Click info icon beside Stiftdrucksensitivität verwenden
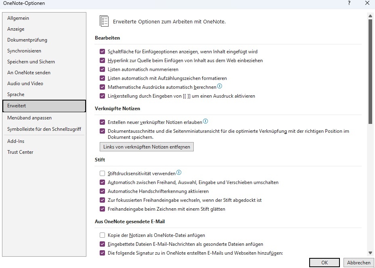The image size is (375, 268). coord(179,172)
